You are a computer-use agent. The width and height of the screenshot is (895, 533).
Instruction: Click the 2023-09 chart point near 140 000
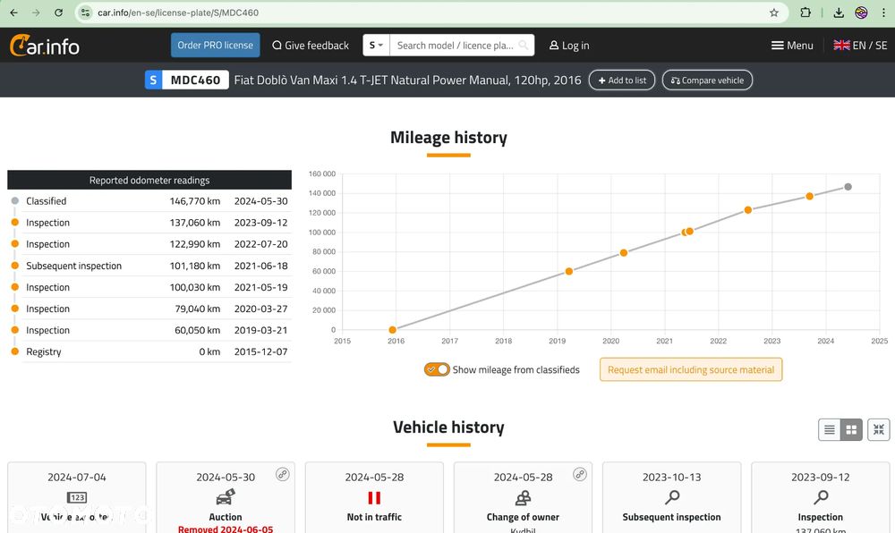coord(809,196)
